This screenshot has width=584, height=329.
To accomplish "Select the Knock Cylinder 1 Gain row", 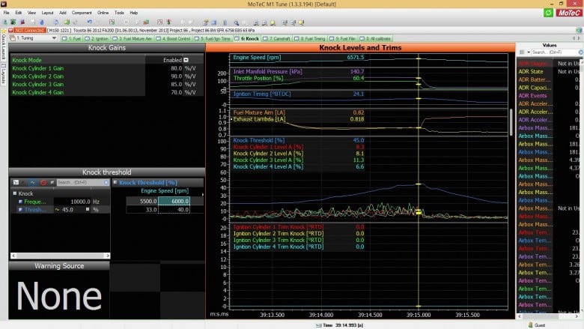I will [106, 68].
